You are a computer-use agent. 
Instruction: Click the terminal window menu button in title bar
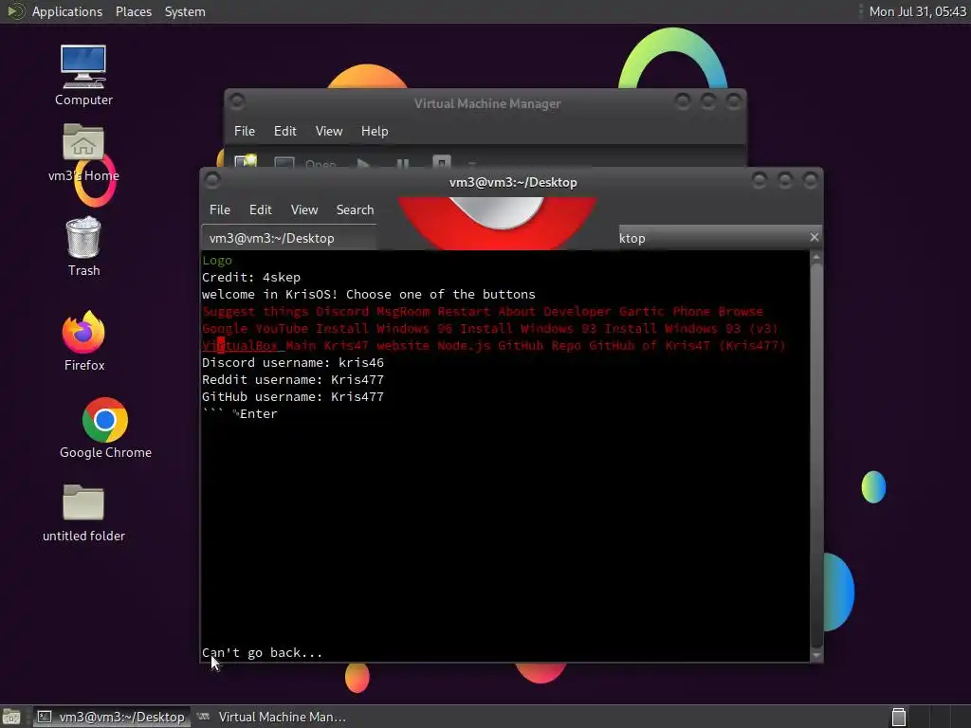[212, 181]
